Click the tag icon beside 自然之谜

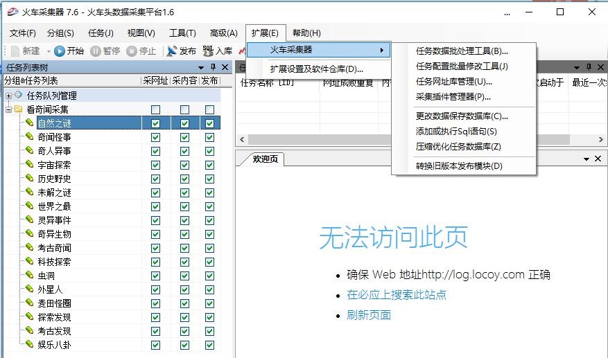pos(30,123)
